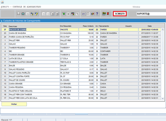Go to first record arrow icon
The image size is (166, 121).
pyautogui.click(x=43, y=14)
